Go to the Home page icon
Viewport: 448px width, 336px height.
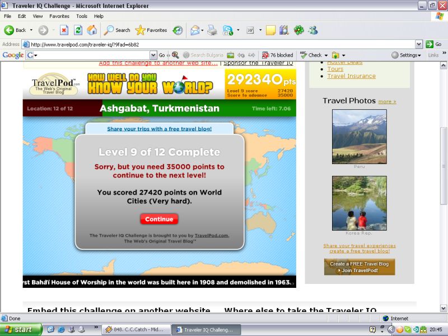coord(92,30)
